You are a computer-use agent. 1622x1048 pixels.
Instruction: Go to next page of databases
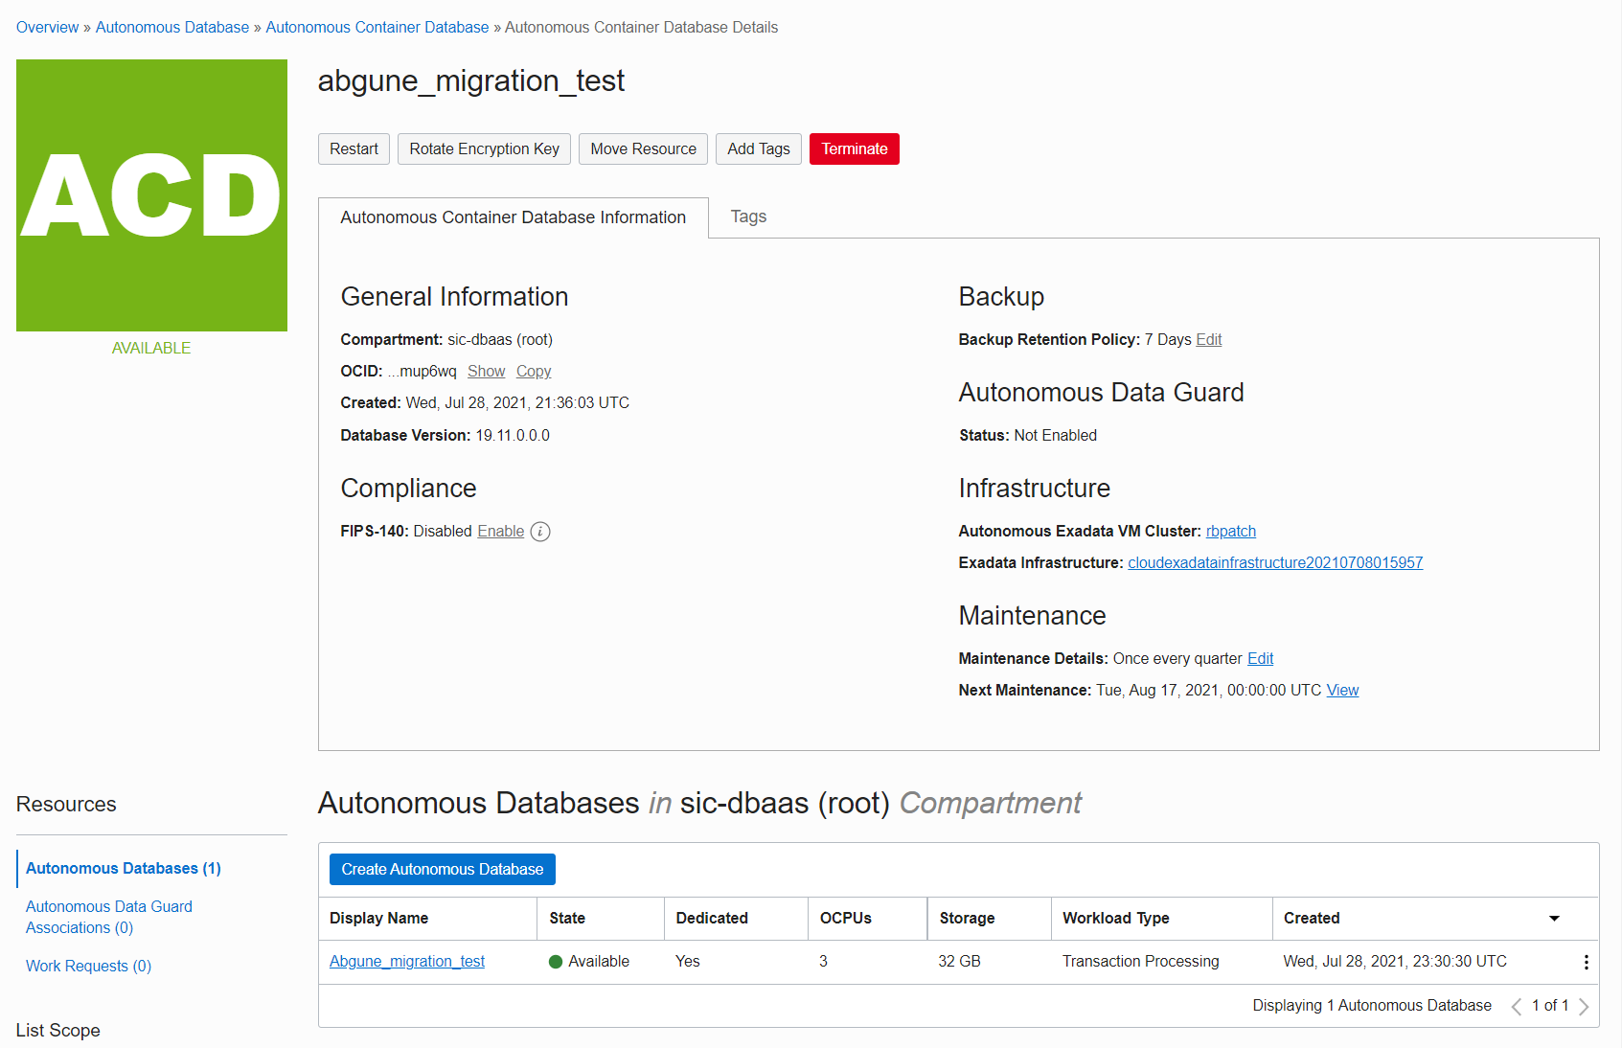pos(1584,1006)
